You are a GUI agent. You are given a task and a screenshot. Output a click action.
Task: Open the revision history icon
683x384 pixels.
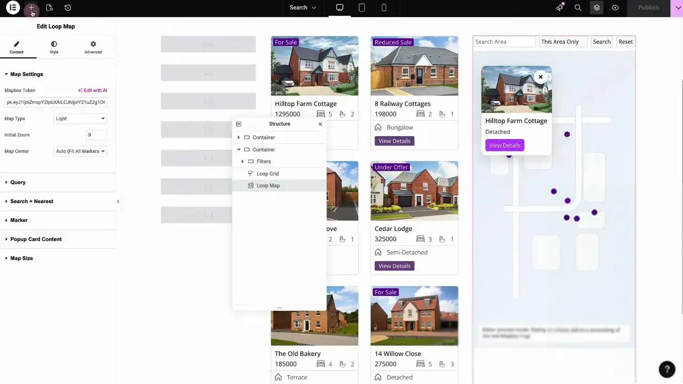pos(68,7)
